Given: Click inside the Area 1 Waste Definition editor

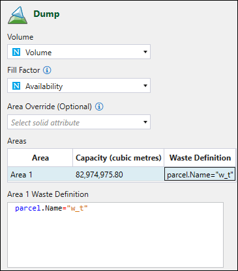Looking at the screenshot, I should 115,235.
